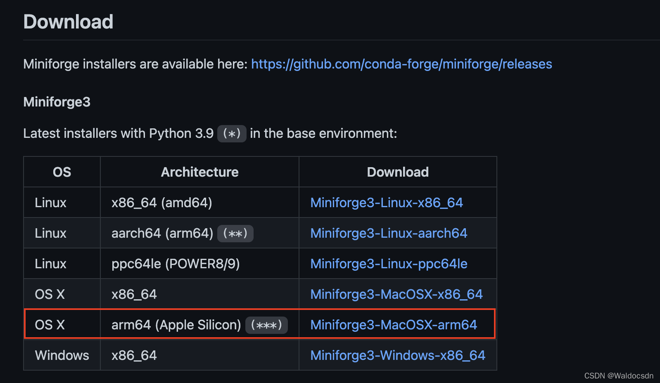
Task: Select the x86_64 (amd64) architecture cell
Action: pos(199,203)
